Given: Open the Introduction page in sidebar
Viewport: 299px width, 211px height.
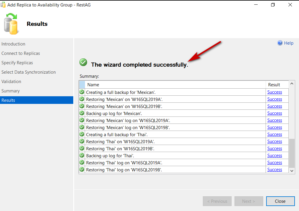Looking at the screenshot, I should coord(13,44).
